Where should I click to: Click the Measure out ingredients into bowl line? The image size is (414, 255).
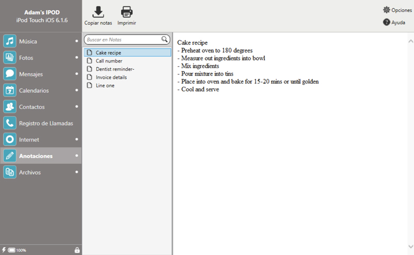(x=221, y=58)
